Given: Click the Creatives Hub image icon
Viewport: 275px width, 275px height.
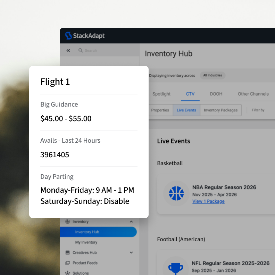Looking at the screenshot, I should 67,252.
